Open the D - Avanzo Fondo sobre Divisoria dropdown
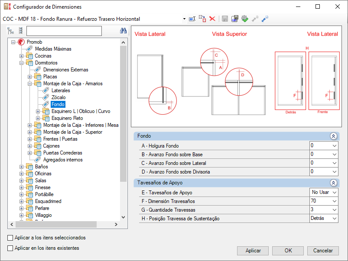The height and width of the screenshot is (261, 348). pos(335,172)
